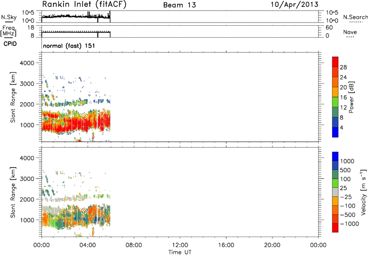
Task: Click the '-1000' tick on Velocity colorbar
Action: point(350,224)
